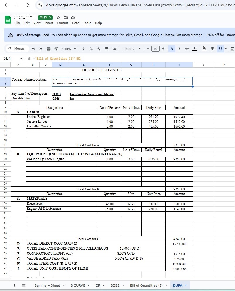The width and height of the screenshot is (235, 291).
Task: Search the Menus box
Action: [x=17, y=48]
